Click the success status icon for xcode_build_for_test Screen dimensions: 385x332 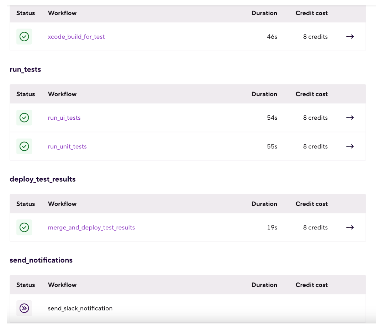pyautogui.click(x=24, y=36)
